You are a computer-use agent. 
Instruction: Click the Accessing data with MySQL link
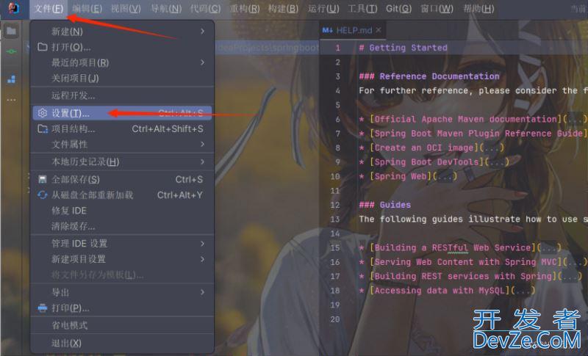coord(440,291)
